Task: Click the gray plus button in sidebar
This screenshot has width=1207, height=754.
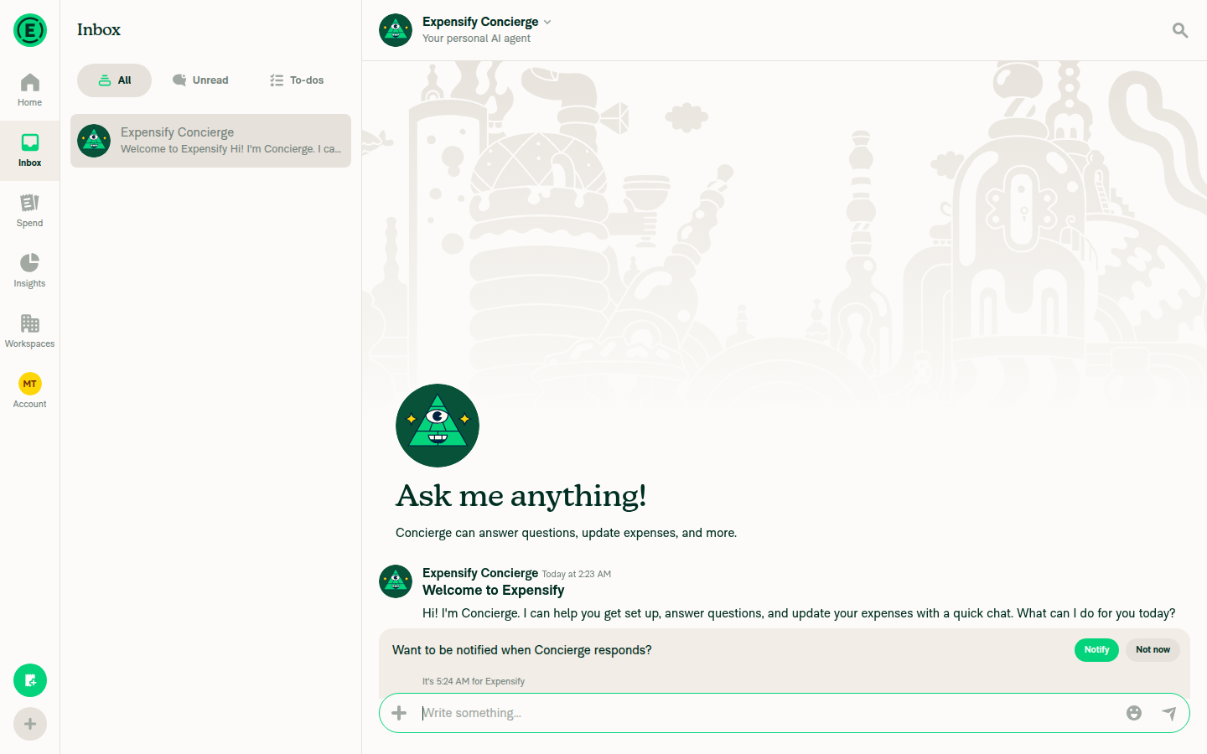Action: [x=30, y=724]
